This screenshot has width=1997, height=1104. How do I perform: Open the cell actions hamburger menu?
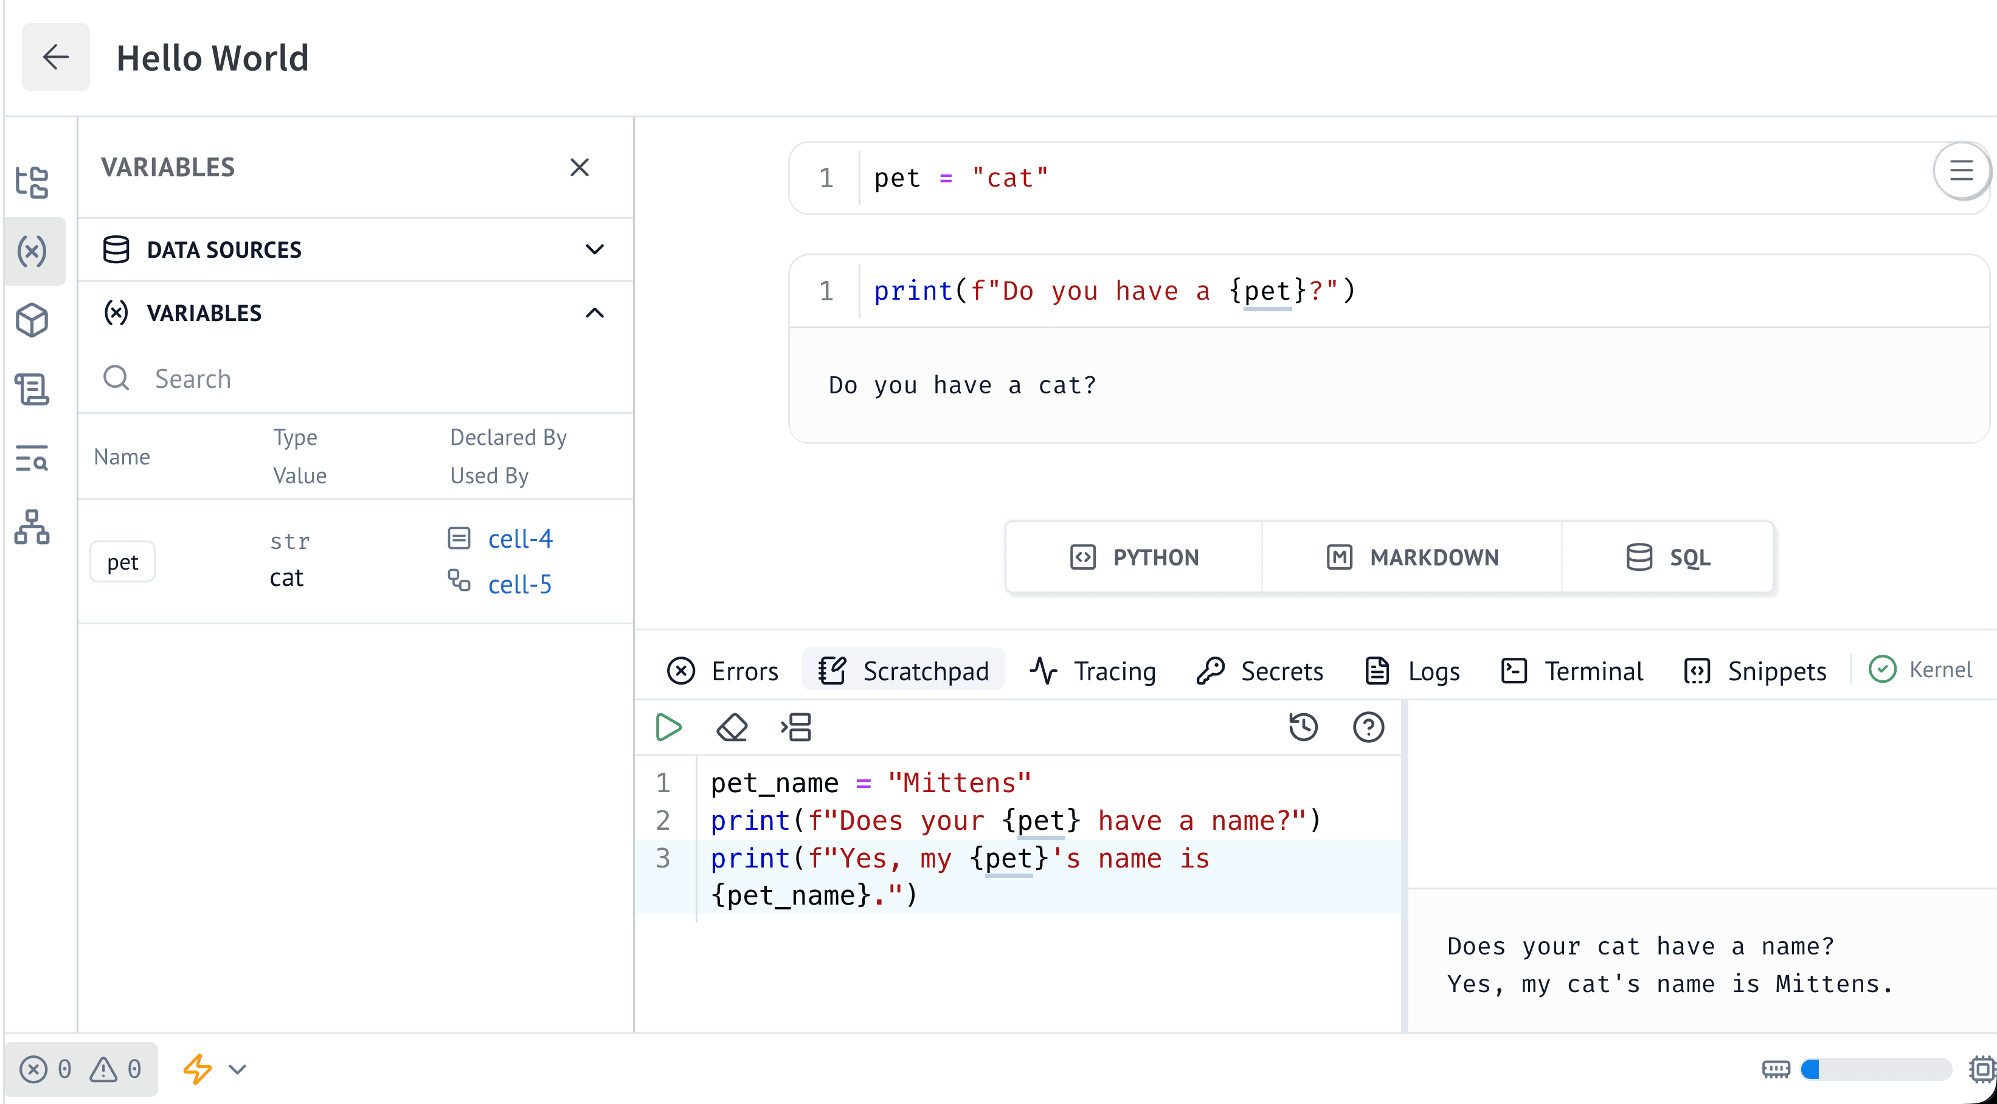(x=1961, y=171)
